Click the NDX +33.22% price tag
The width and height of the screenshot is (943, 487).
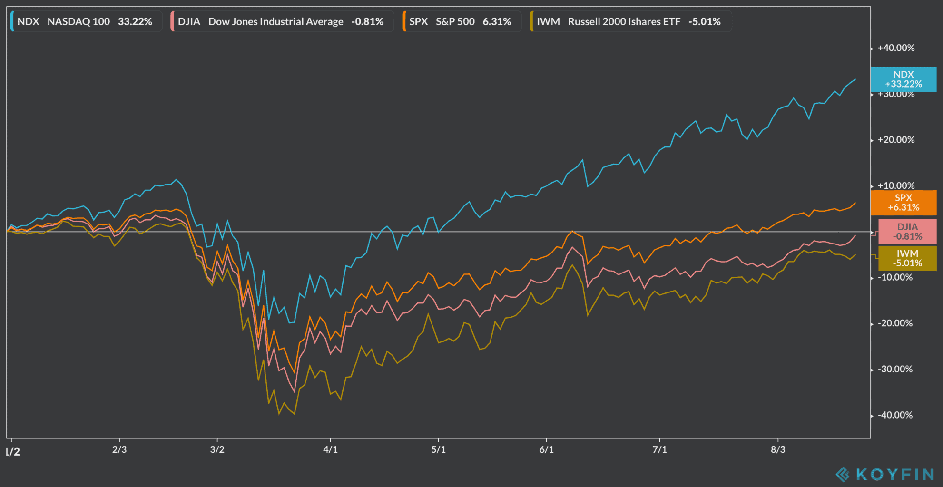click(x=904, y=79)
